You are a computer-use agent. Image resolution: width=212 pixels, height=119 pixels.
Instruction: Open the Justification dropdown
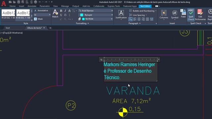121,15
